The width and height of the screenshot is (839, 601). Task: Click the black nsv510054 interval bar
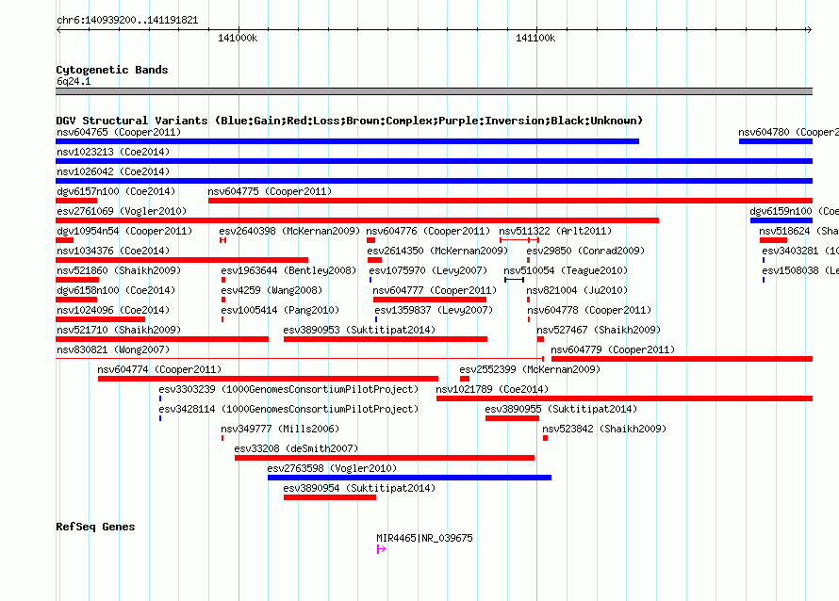[x=514, y=280]
